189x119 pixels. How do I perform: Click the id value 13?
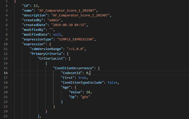[x=35, y=6]
